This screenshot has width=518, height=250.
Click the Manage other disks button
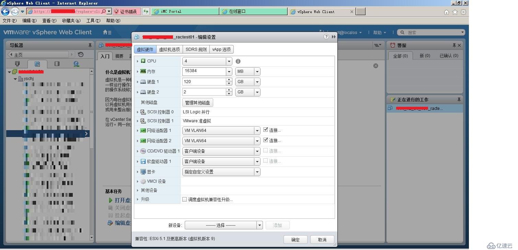197,102
